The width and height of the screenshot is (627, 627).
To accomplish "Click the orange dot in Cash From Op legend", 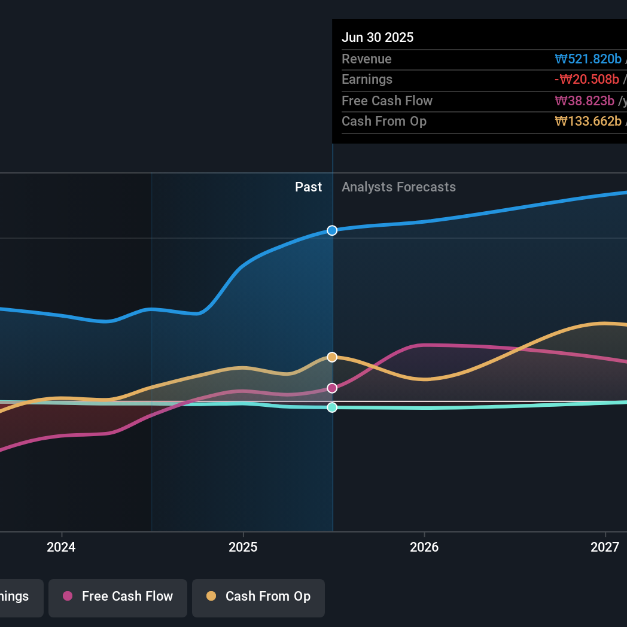I will pos(211,596).
